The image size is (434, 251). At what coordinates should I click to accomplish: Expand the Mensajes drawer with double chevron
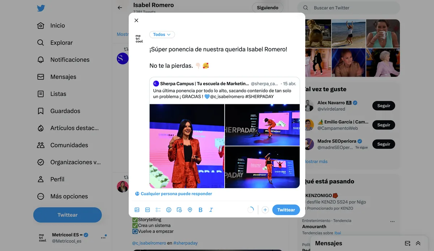coord(418,243)
